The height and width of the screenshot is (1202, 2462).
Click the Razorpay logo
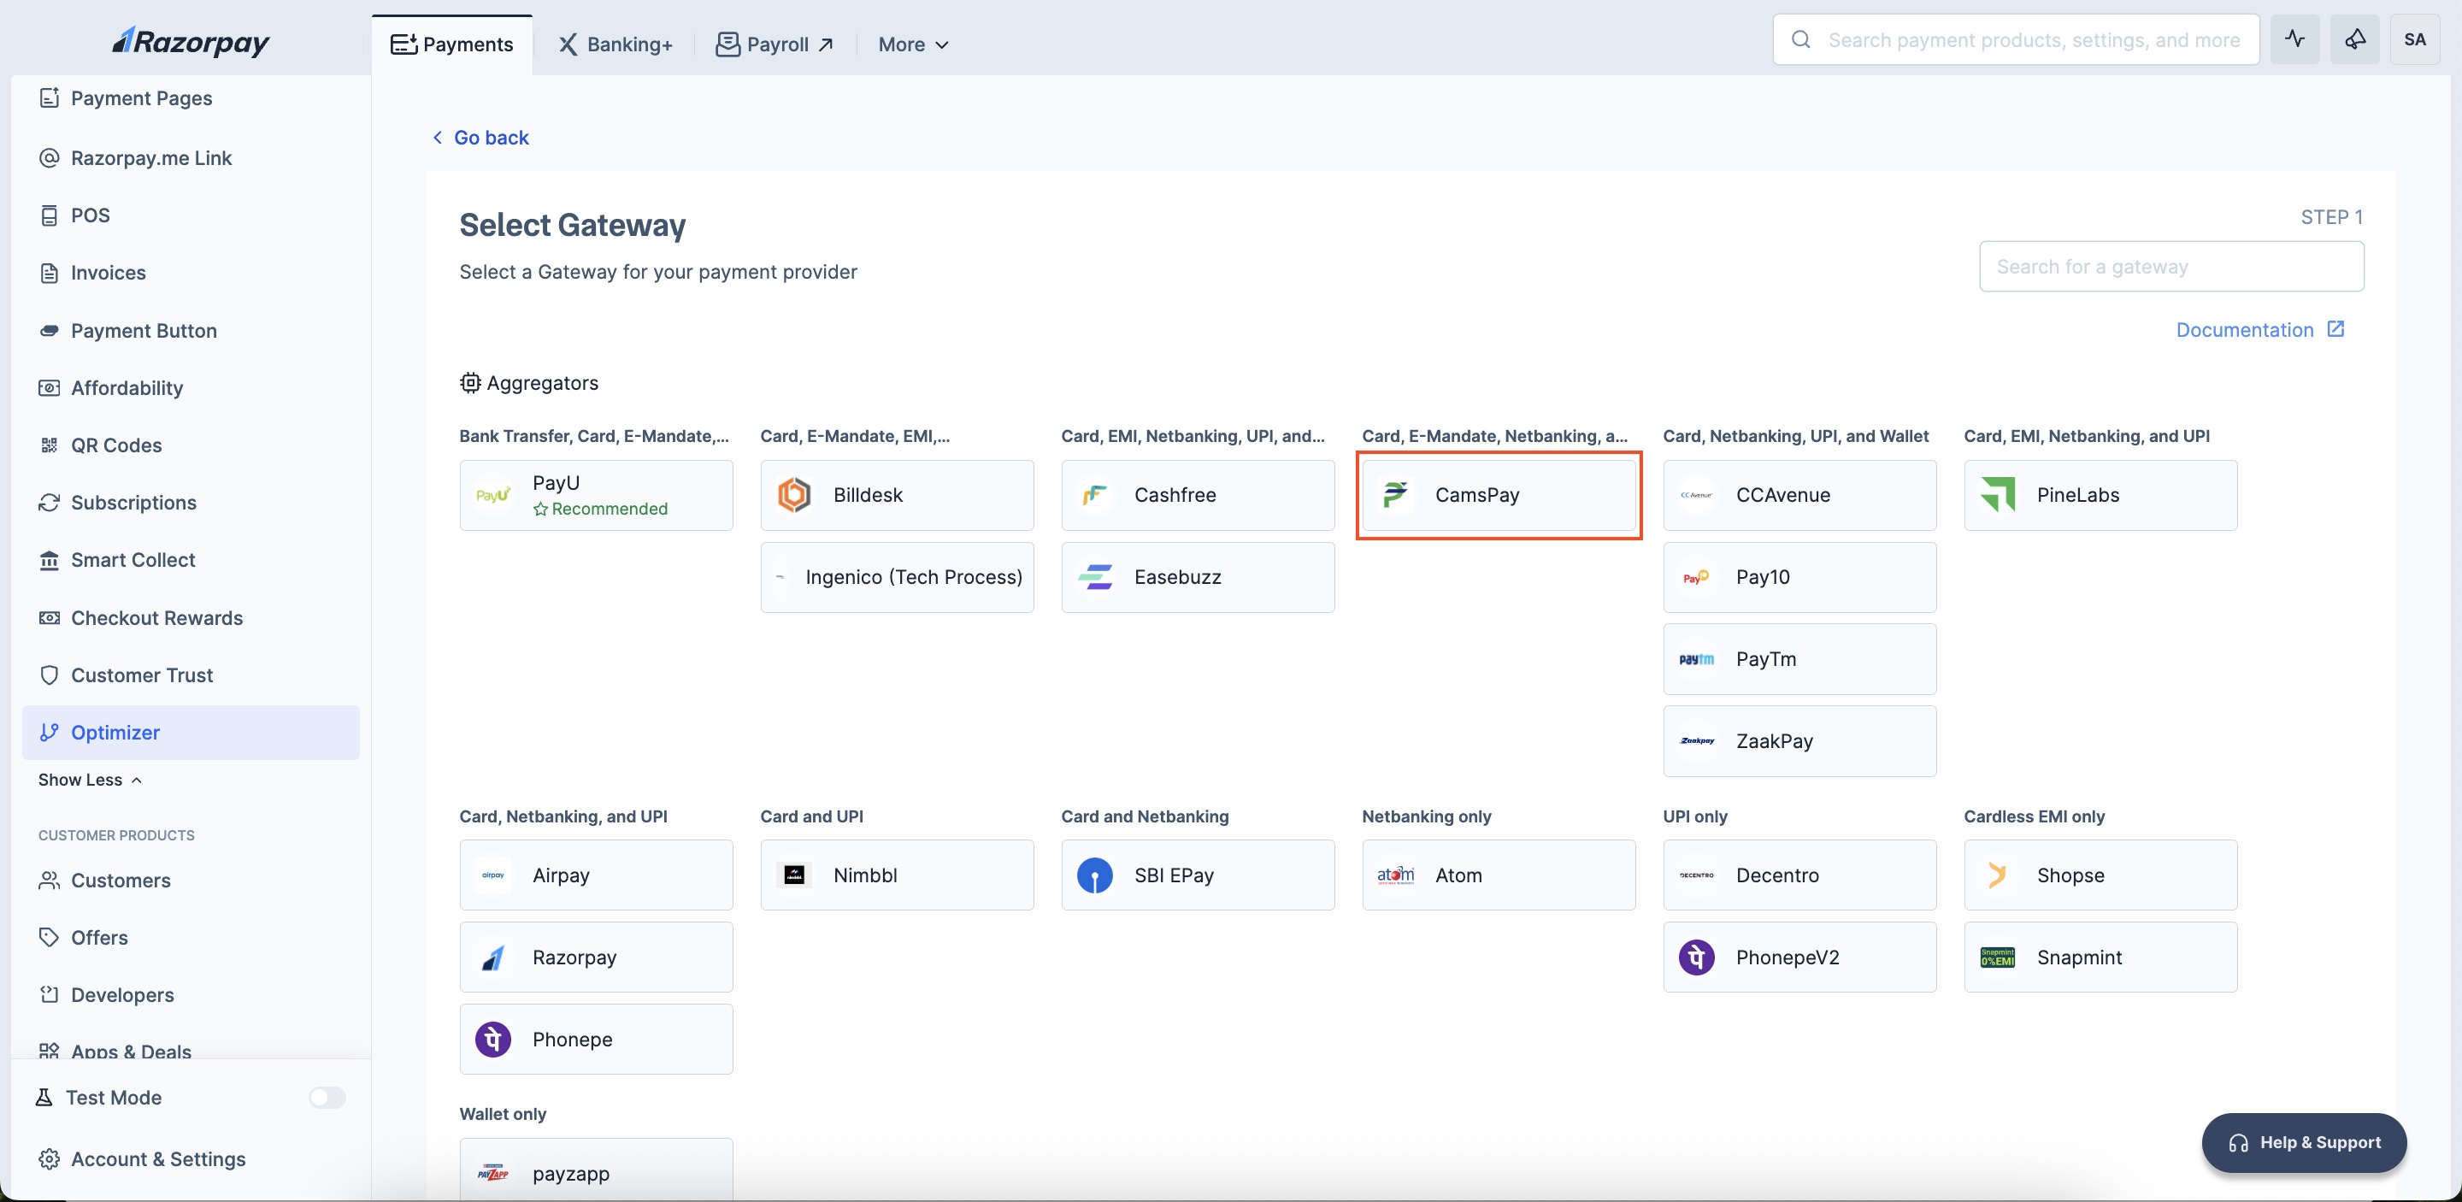[x=191, y=41]
